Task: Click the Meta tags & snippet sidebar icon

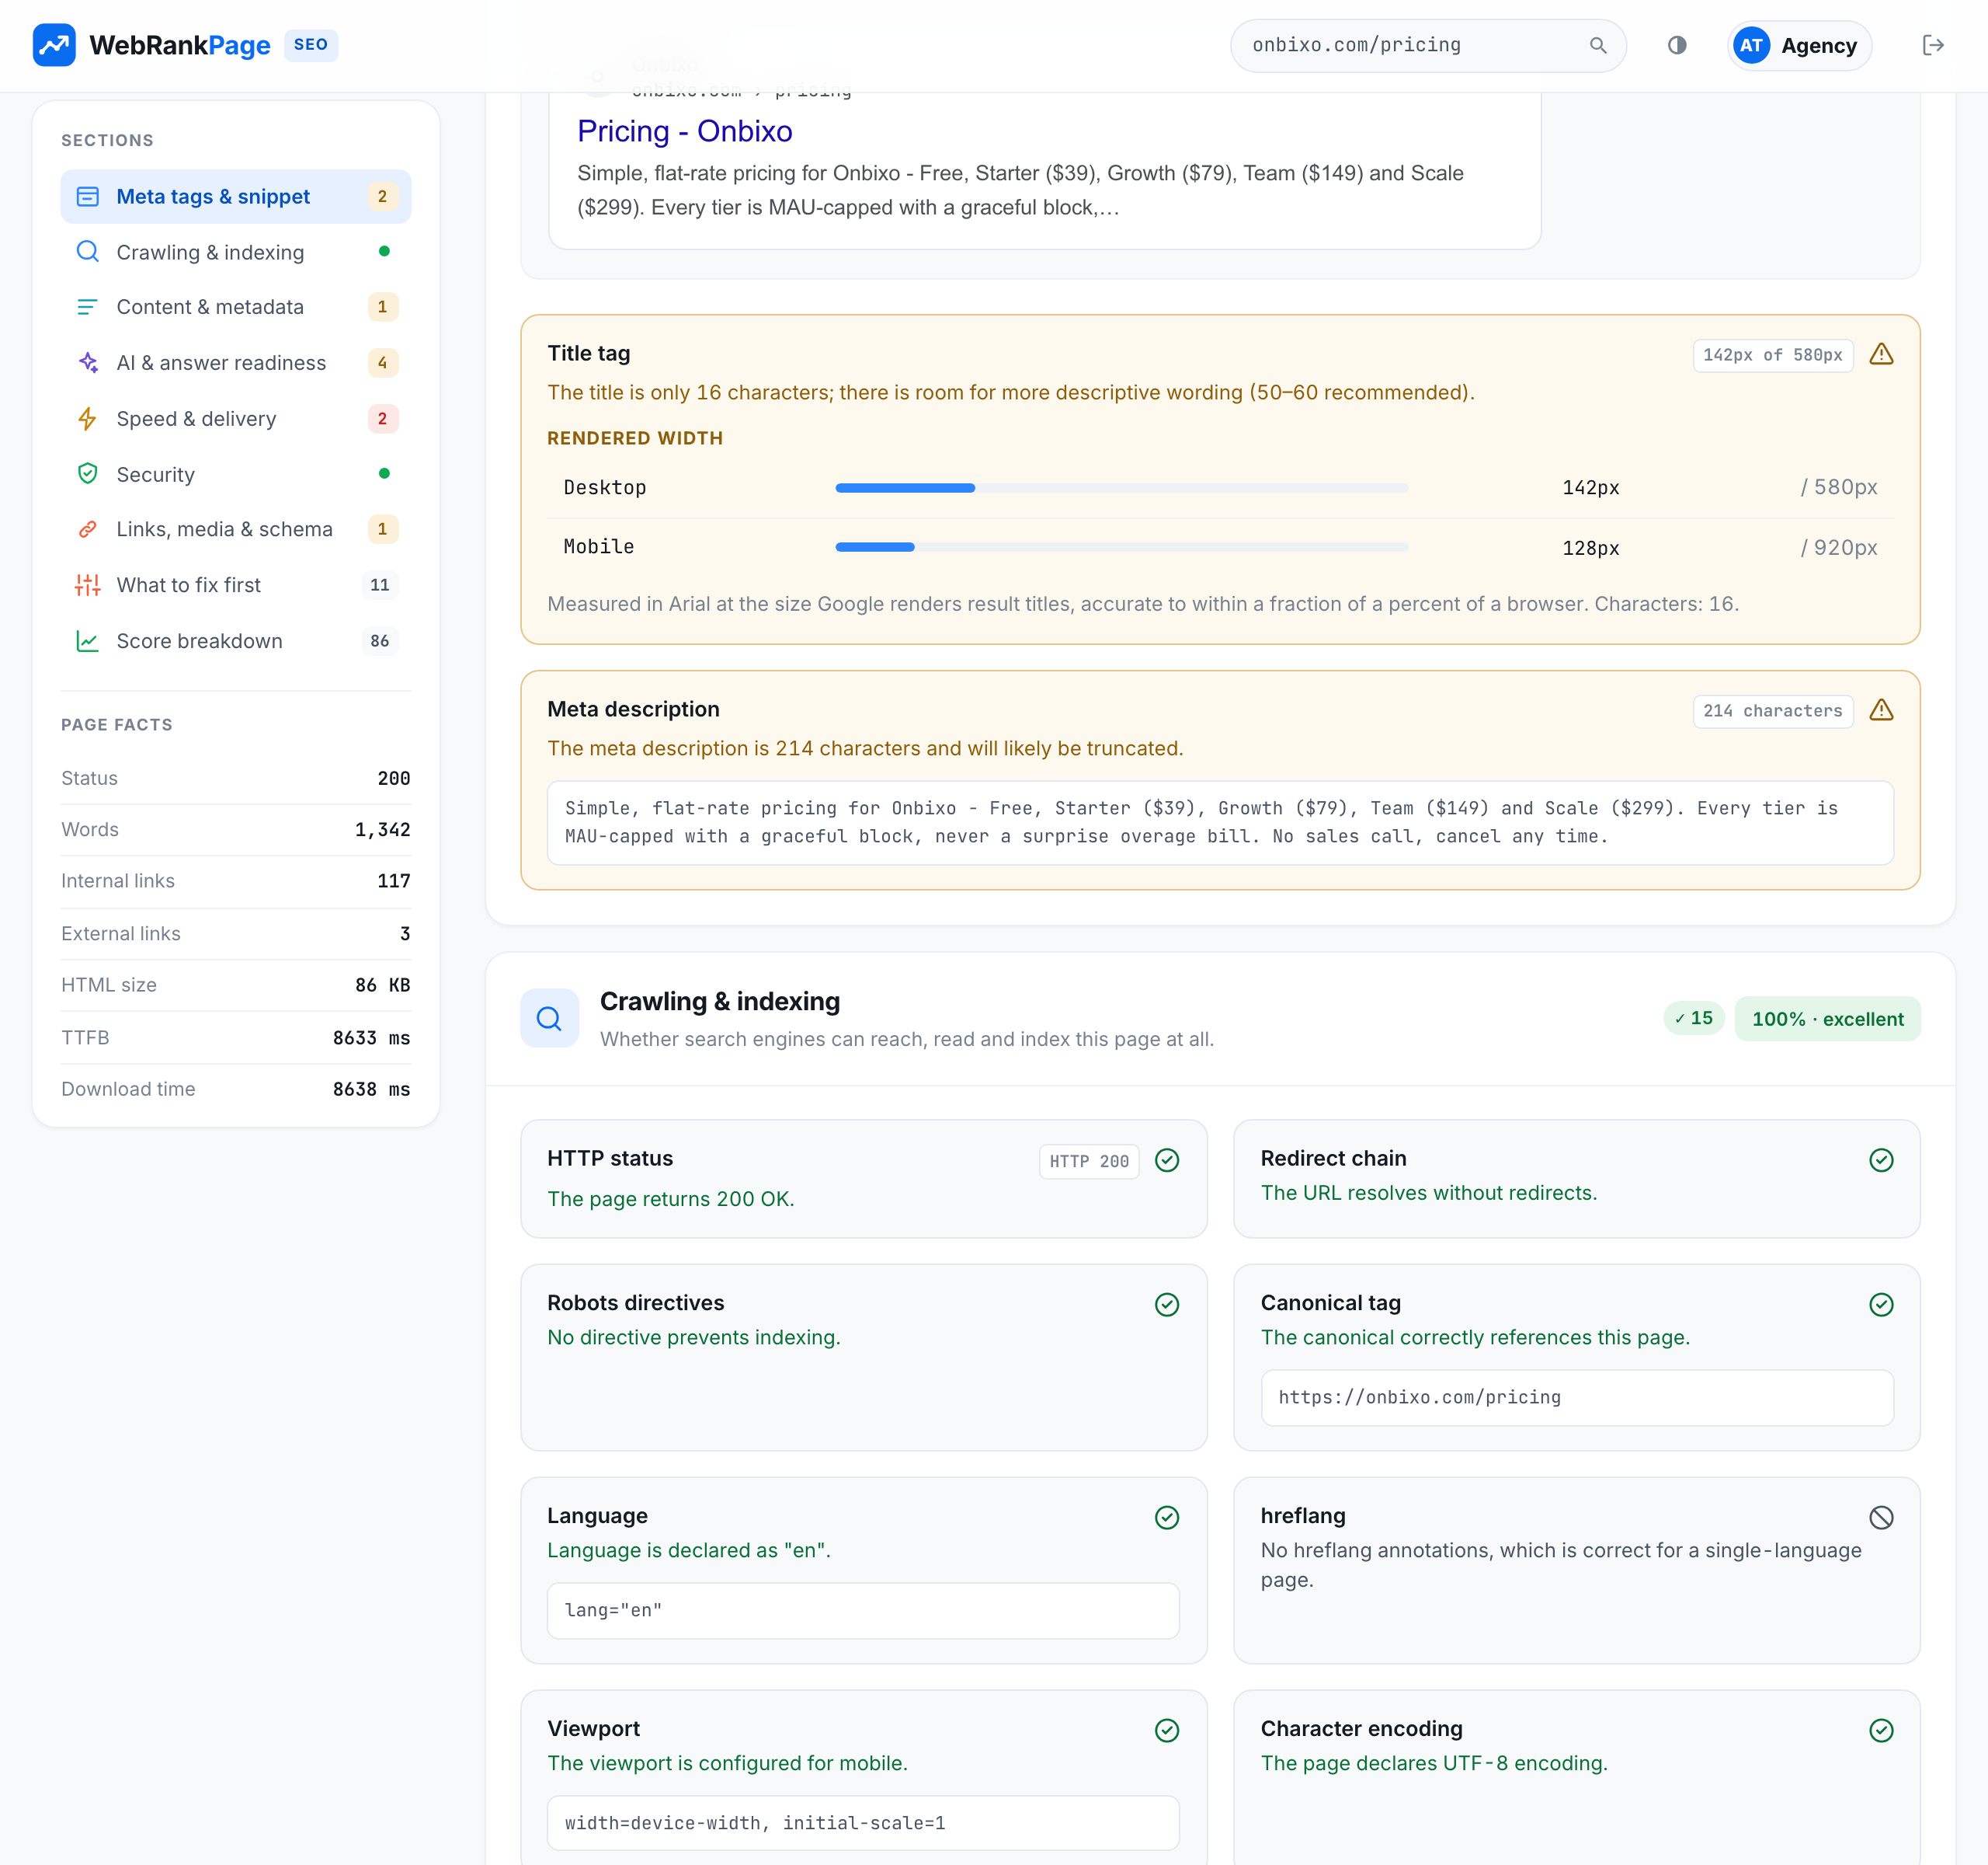Action: [x=88, y=196]
